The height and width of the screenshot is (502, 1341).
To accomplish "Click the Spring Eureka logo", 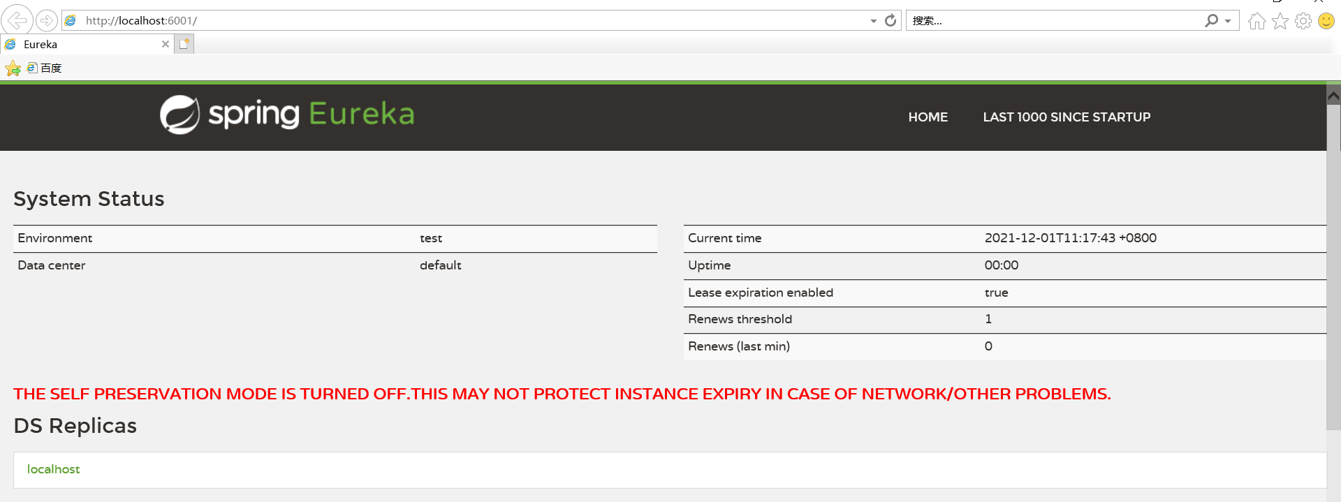I will (286, 115).
